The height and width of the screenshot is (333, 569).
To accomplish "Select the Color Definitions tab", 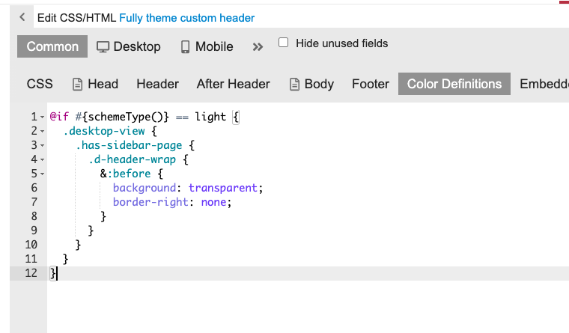I will 454,84.
